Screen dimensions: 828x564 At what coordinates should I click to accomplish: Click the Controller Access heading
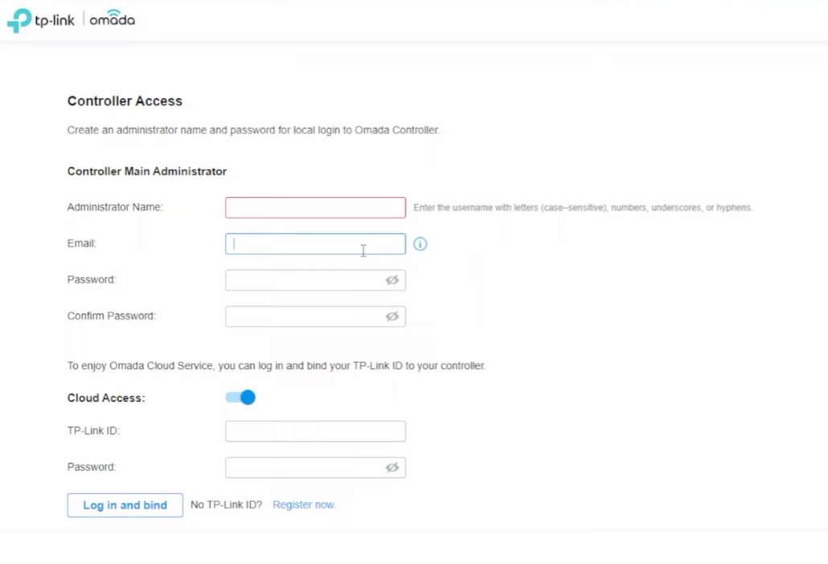(x=125, y=101)
